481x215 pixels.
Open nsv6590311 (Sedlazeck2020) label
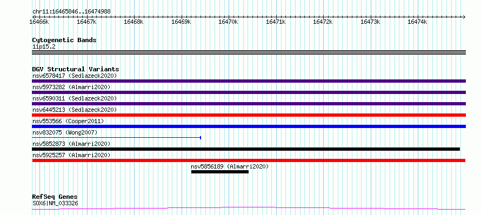(75, 98)
